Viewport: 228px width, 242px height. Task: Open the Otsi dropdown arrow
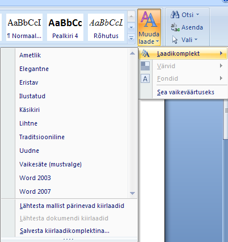(197, 15)
